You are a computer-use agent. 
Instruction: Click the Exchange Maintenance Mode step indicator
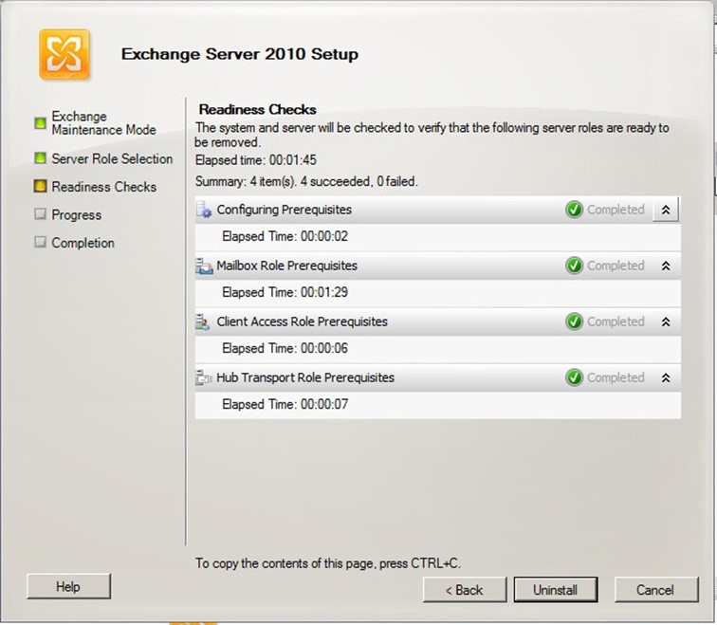(x=40, y=123)
